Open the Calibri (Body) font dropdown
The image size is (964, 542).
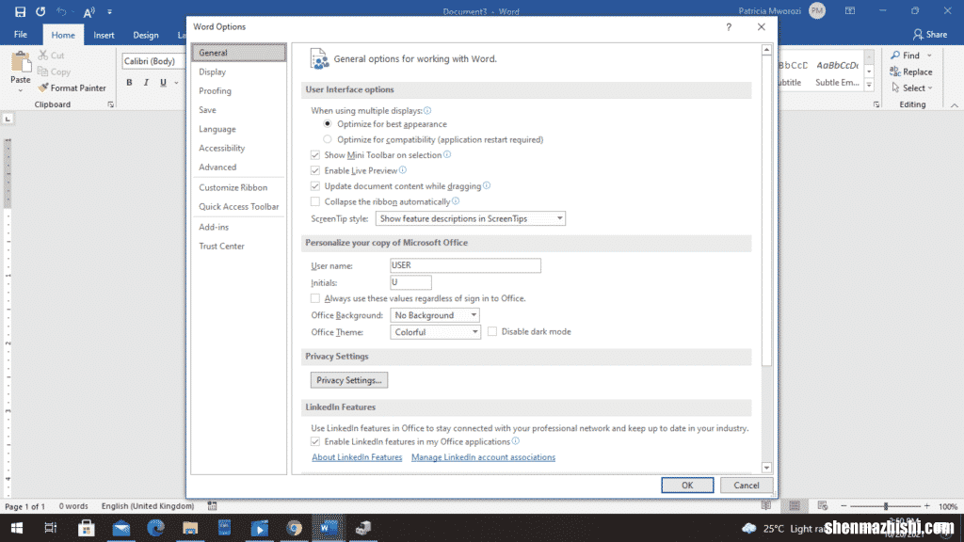tap(153, 61)
